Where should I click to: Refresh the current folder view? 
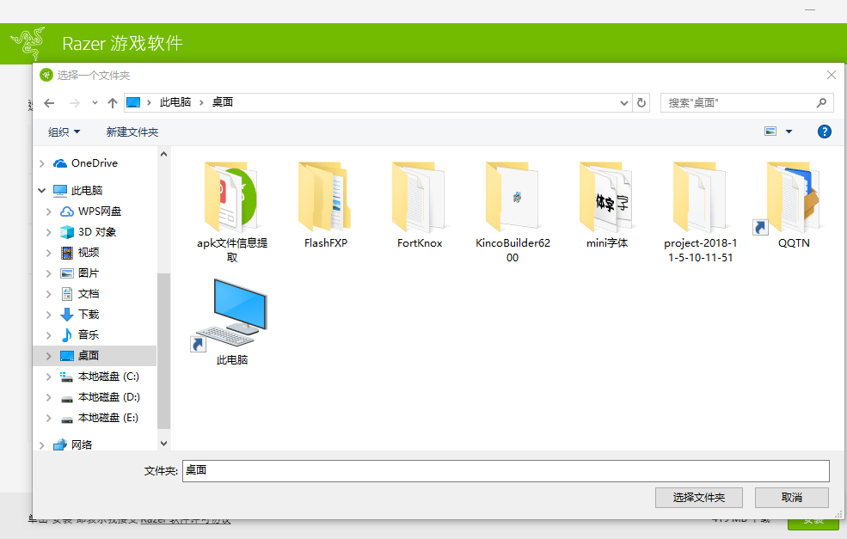(x=641, y=102)
